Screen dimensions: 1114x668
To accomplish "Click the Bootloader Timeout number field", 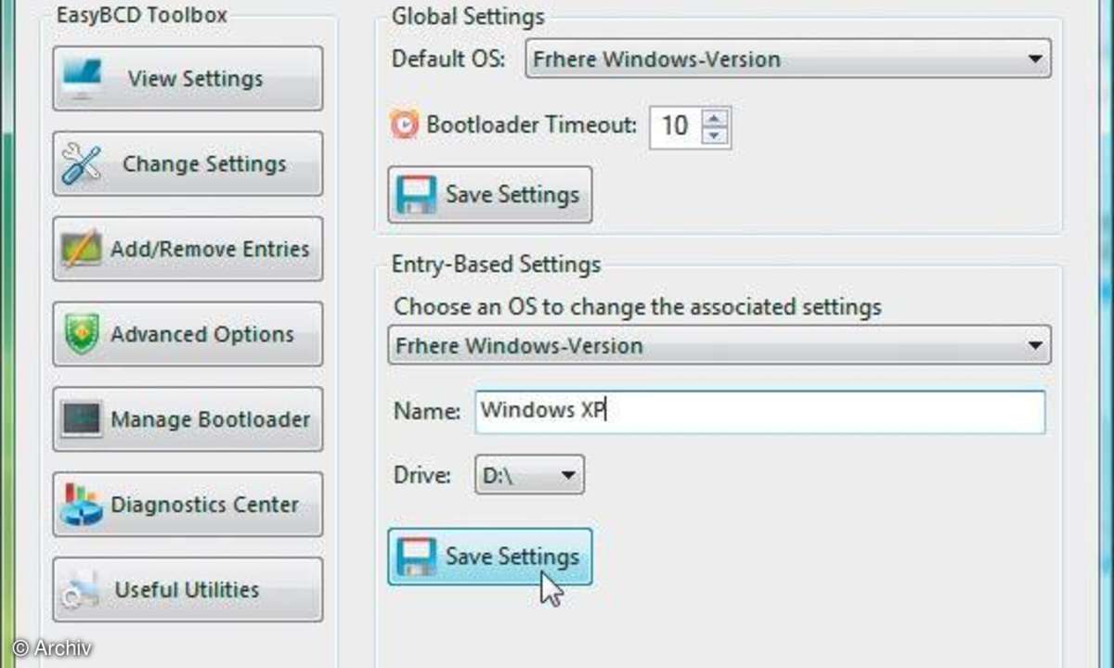I will 676,125.
